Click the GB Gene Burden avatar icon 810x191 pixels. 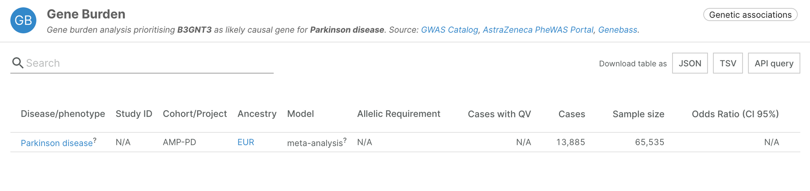click(x=23, y=20)
